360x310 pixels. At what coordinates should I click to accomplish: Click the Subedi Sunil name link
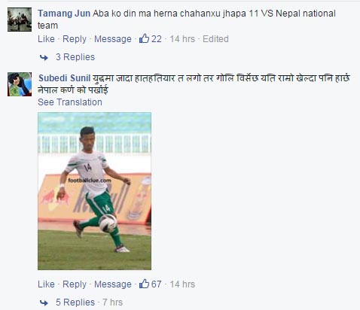point(64,78)
